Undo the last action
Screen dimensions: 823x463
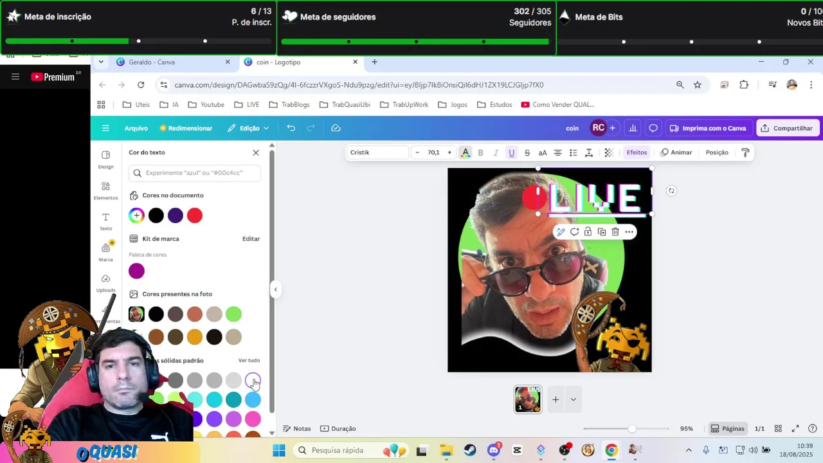point(291,128)
